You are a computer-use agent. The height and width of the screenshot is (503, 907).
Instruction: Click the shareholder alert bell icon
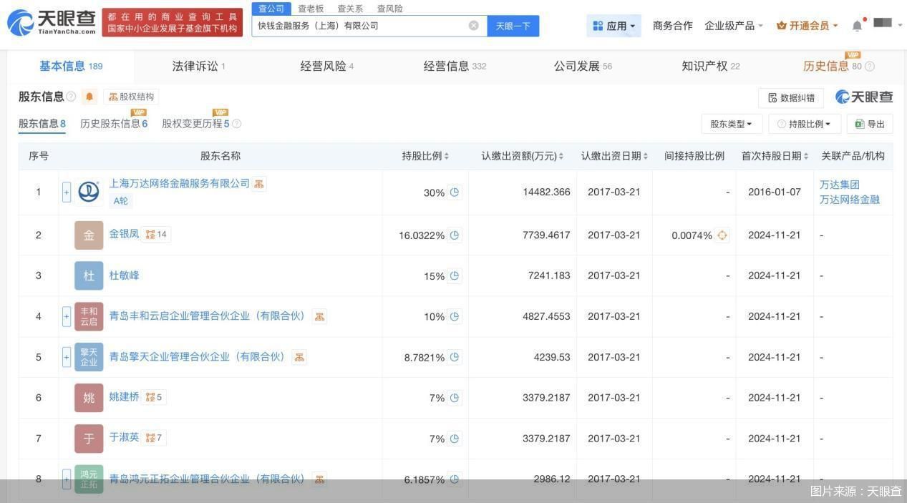pos(89,97)
